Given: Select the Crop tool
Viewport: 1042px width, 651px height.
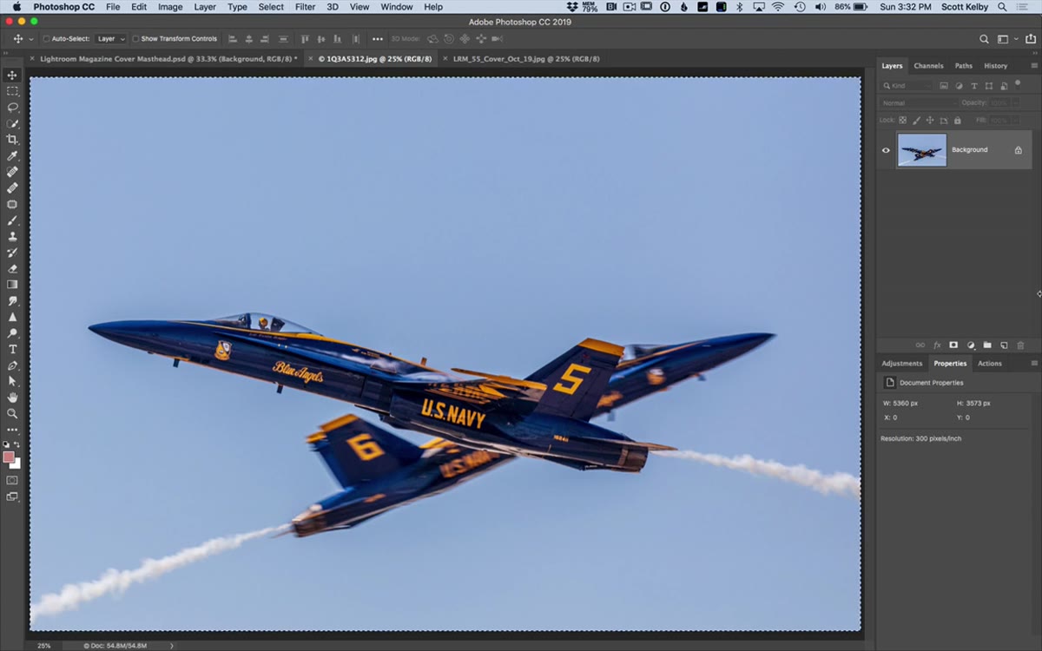Looking at the screenshot, I should [12, 140].
